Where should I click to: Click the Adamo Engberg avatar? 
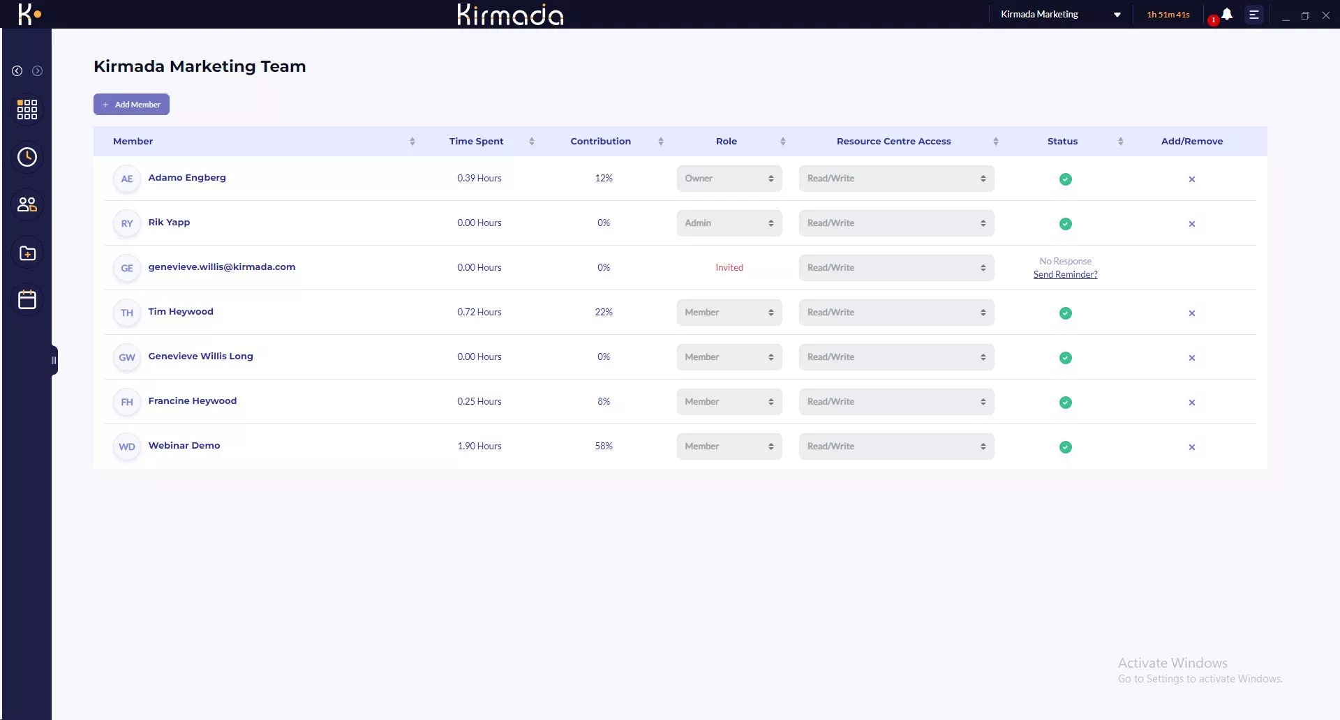click(x=126, y=179)
